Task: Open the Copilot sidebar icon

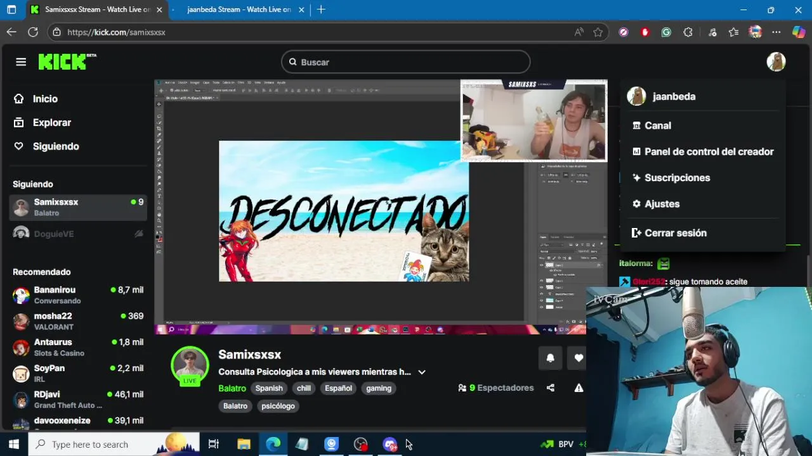Action: tap(799, 32)
